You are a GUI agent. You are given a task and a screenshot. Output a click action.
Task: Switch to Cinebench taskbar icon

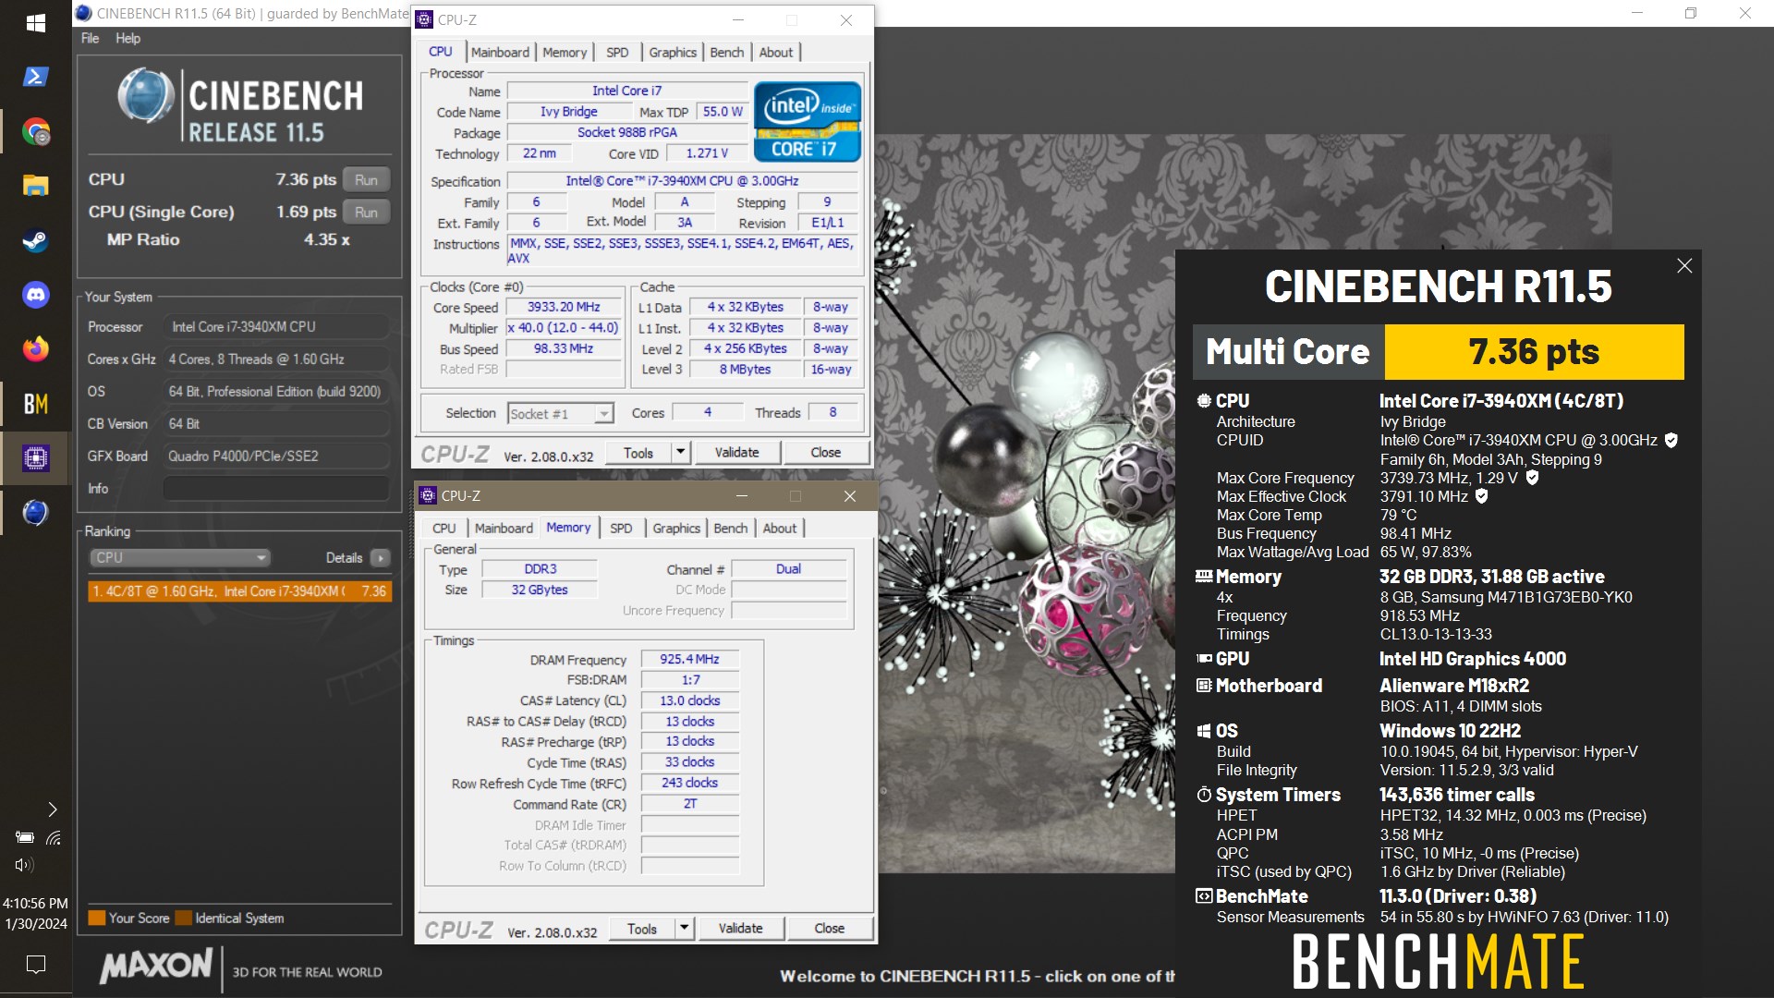36,512
